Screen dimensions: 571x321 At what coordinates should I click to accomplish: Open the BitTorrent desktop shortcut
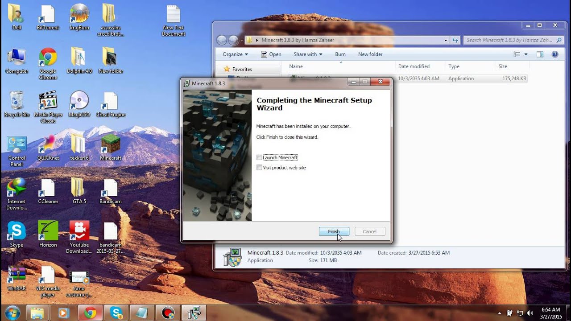click(x=48, y=17)
